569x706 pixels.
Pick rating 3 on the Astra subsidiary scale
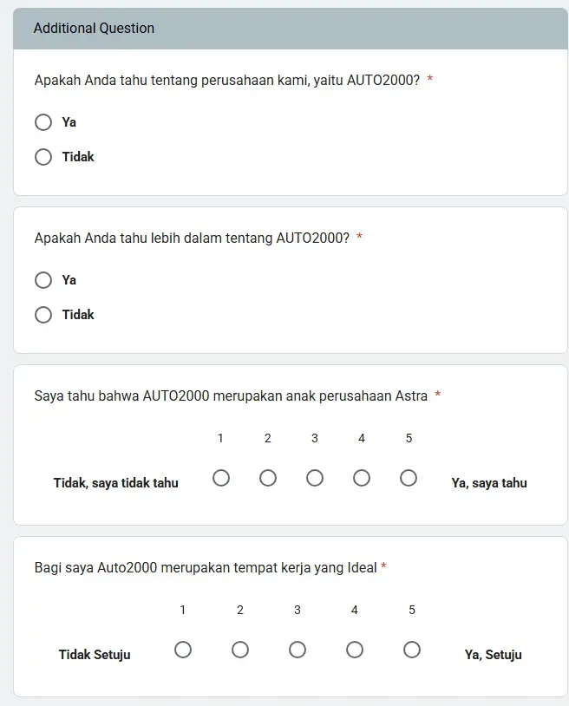[315, 478]
